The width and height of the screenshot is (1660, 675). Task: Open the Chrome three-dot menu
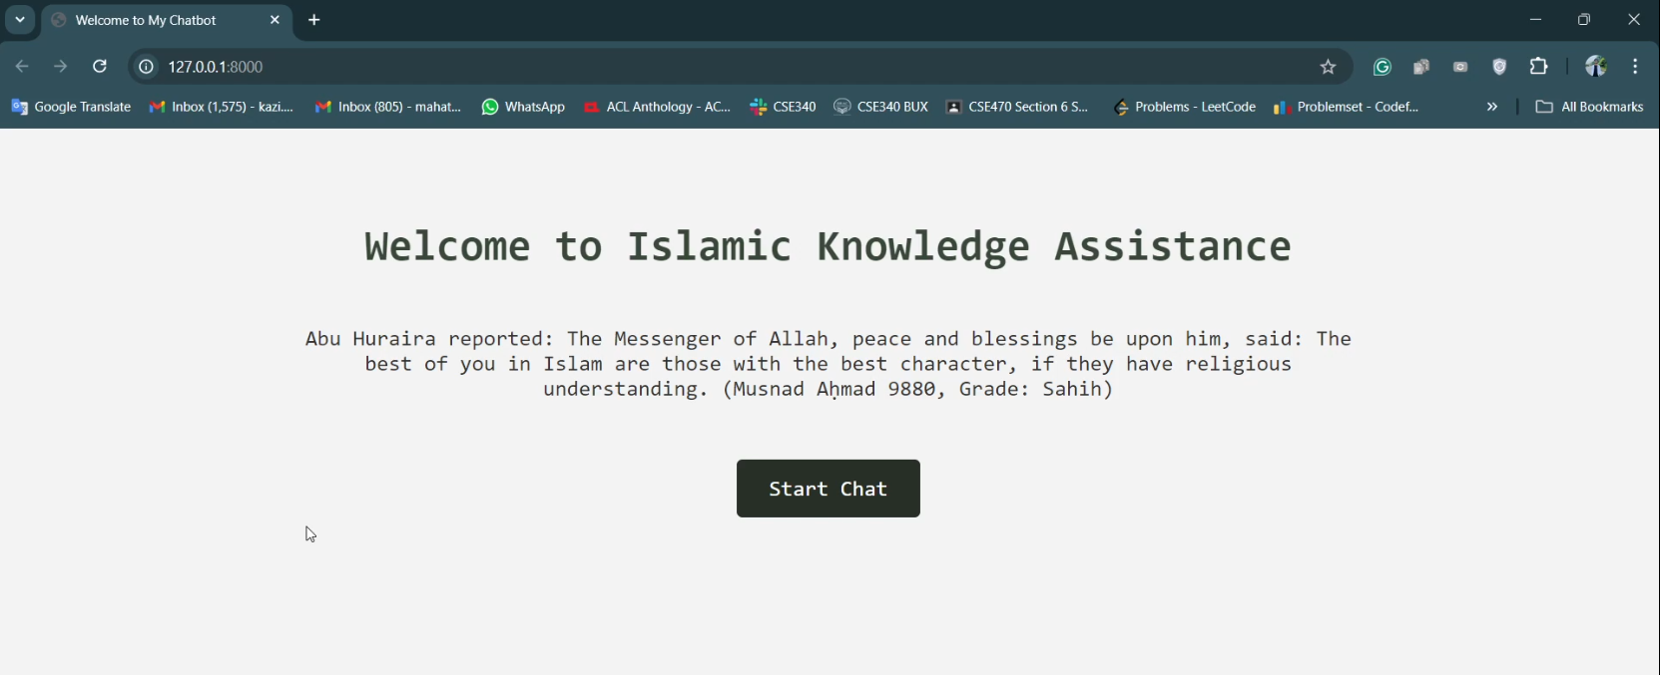click(x=1635, y=67)
